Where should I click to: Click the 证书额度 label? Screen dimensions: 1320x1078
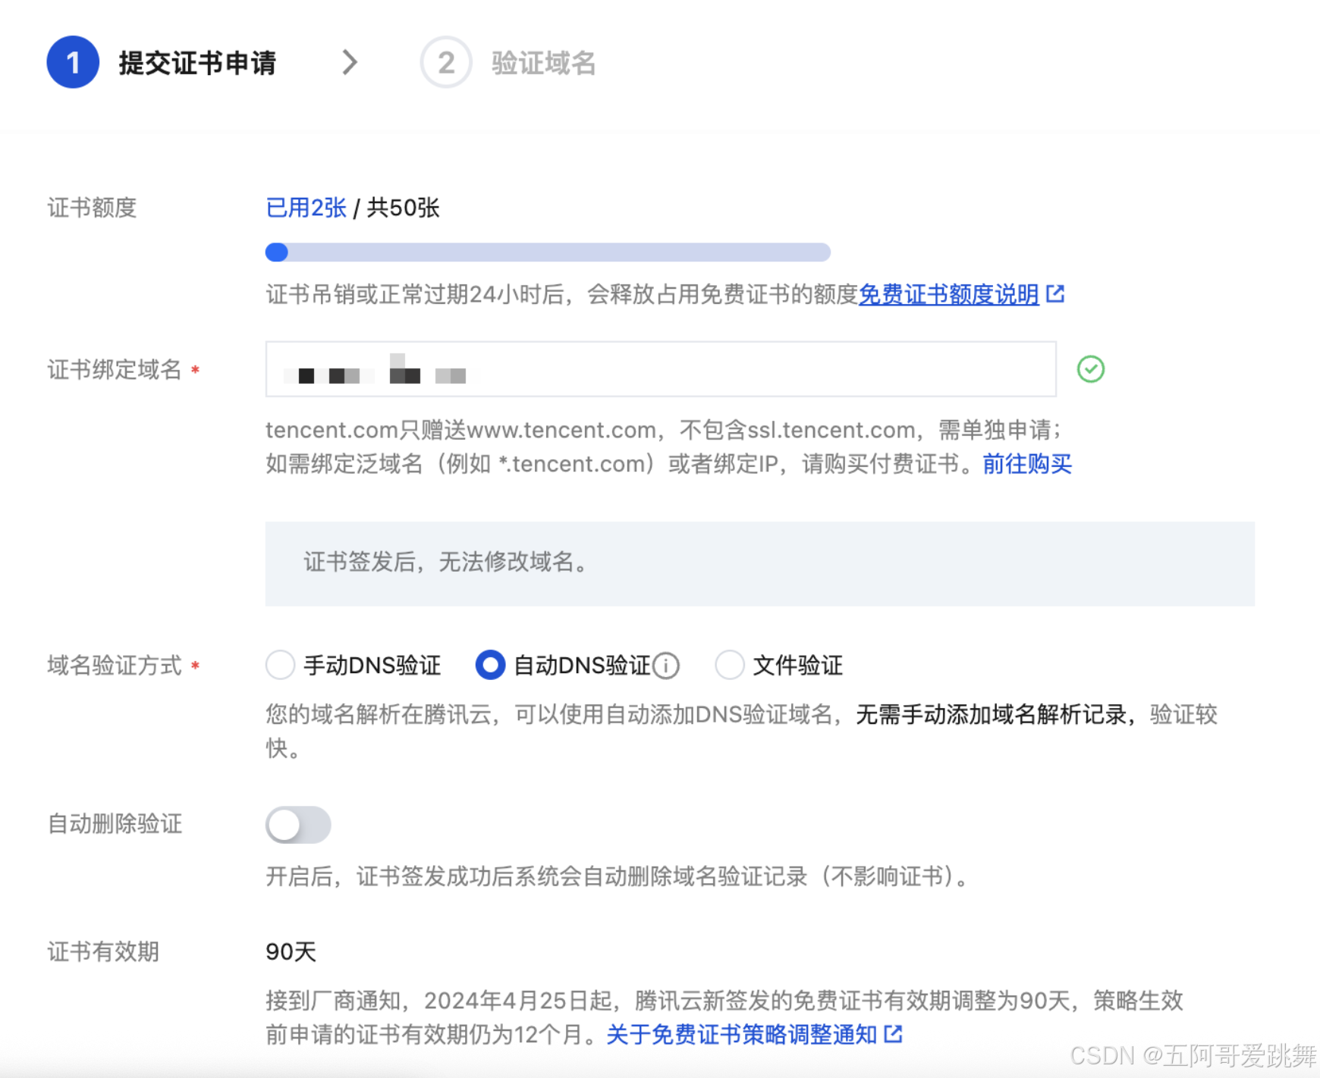(x=92, y=208)
